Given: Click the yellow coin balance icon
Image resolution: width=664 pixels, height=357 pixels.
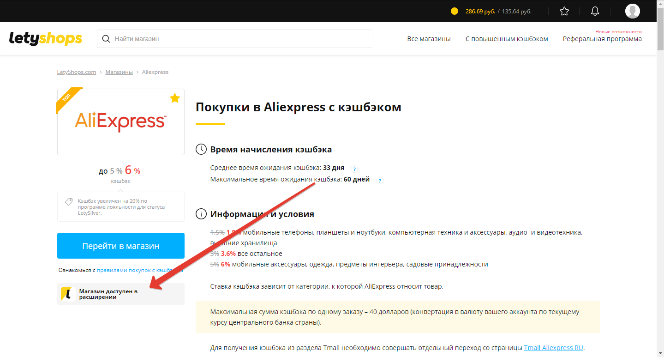Looking at the screenshot, I should (x=455, y=11).
